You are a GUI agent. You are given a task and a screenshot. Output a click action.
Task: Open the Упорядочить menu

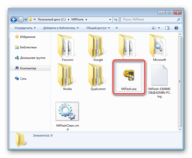[25, 28]
